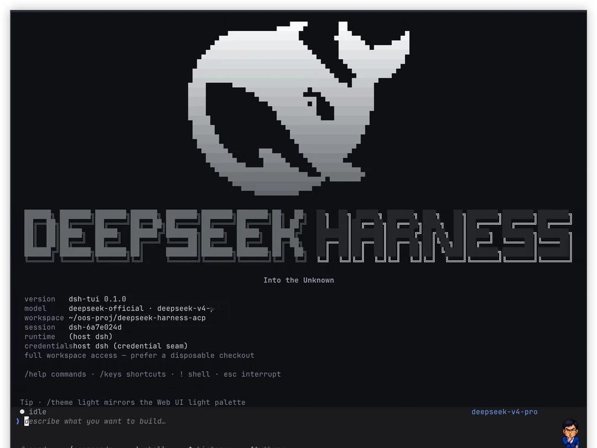Click the '/help commands' hint

[55, 374]
